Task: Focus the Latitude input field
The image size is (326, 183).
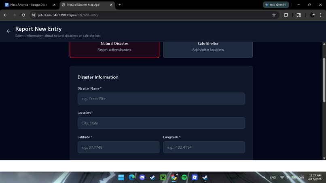Action: [x=118, y=147]
